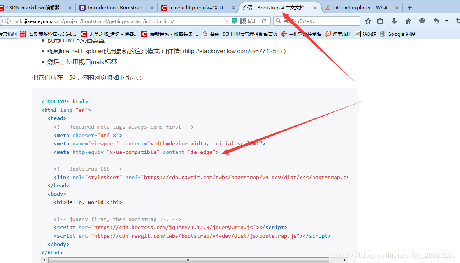
Task: Close the Introduction · Bootstrap tab
Action: pos(152,8)
